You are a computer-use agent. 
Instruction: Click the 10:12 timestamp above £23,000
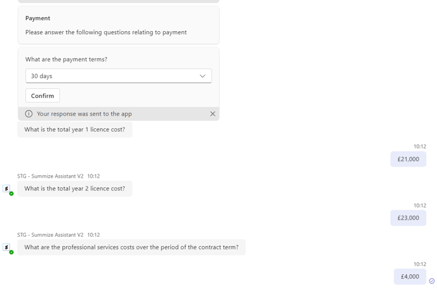(x=420, y=206)
